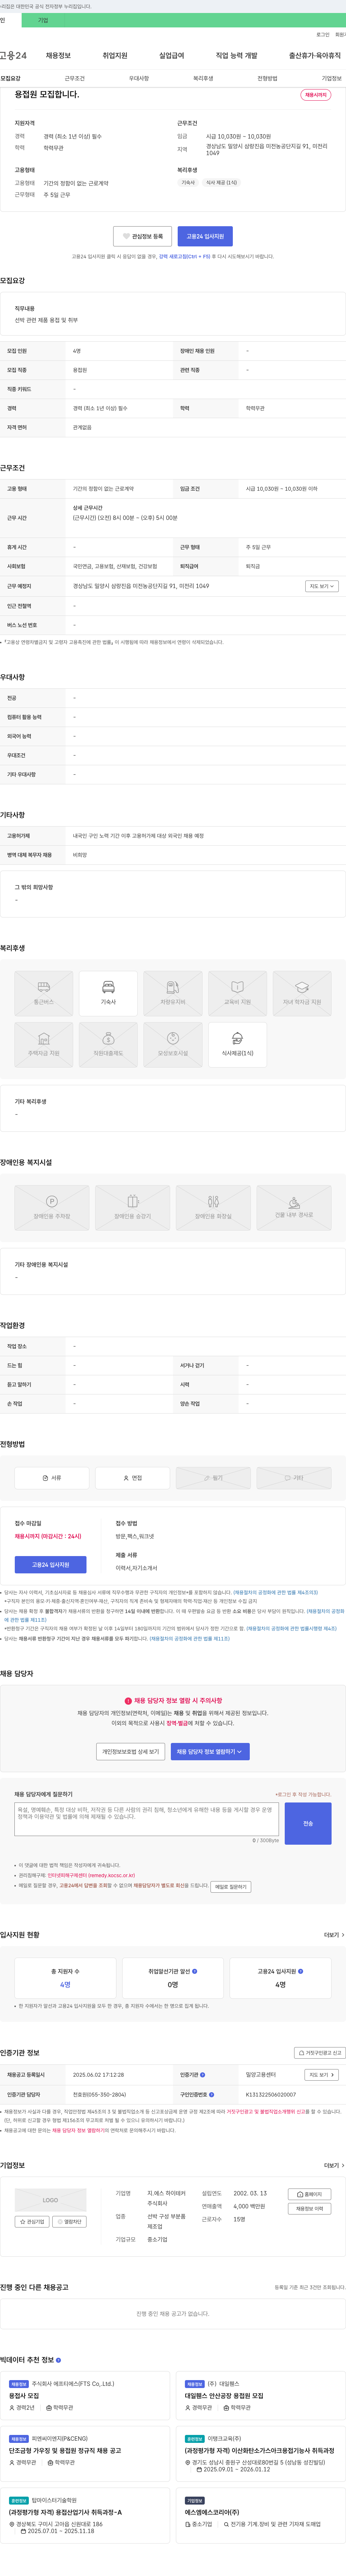Open the 강력 새로고침 link
This screenshot has width=346, height=2576.
click(184, 257)
